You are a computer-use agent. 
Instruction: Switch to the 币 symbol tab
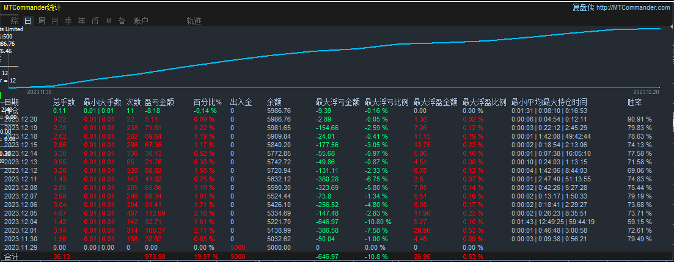[x=95, y=21]
